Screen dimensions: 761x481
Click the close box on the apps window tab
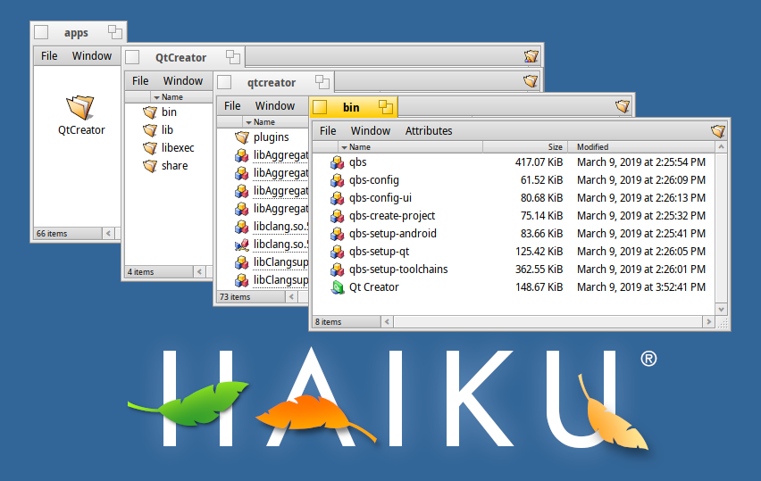pos(41,32)
